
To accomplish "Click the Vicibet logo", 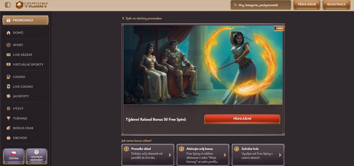I will (32, 5).
